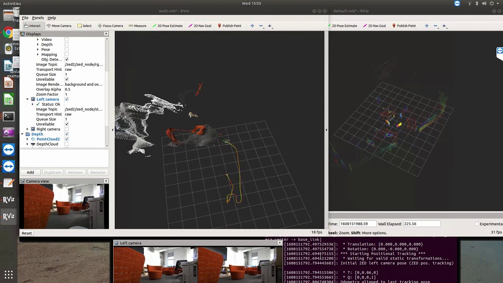This screenshot has width=503, height=283.
Task: Toggle the Experimental checkbox
Action: click(477, 224)
